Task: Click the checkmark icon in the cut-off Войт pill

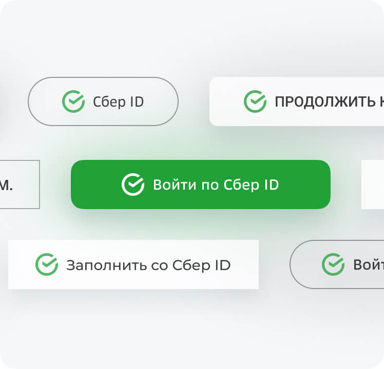Action: (x=333, y=264)
